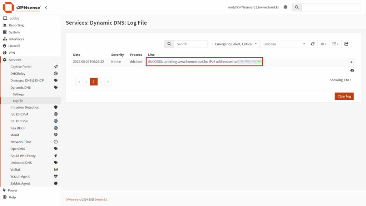Click page 1 in pagination
Image resolution: width=366 pixels, height=206 pixels.
point(94,82)
